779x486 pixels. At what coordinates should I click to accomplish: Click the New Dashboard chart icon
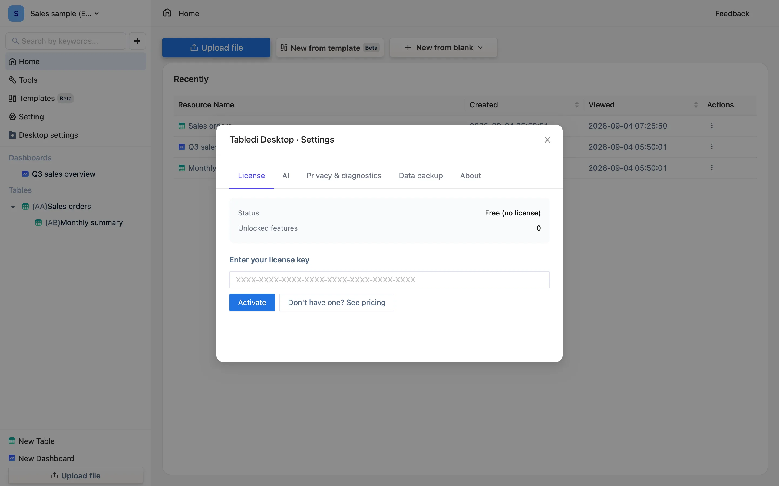12,458
